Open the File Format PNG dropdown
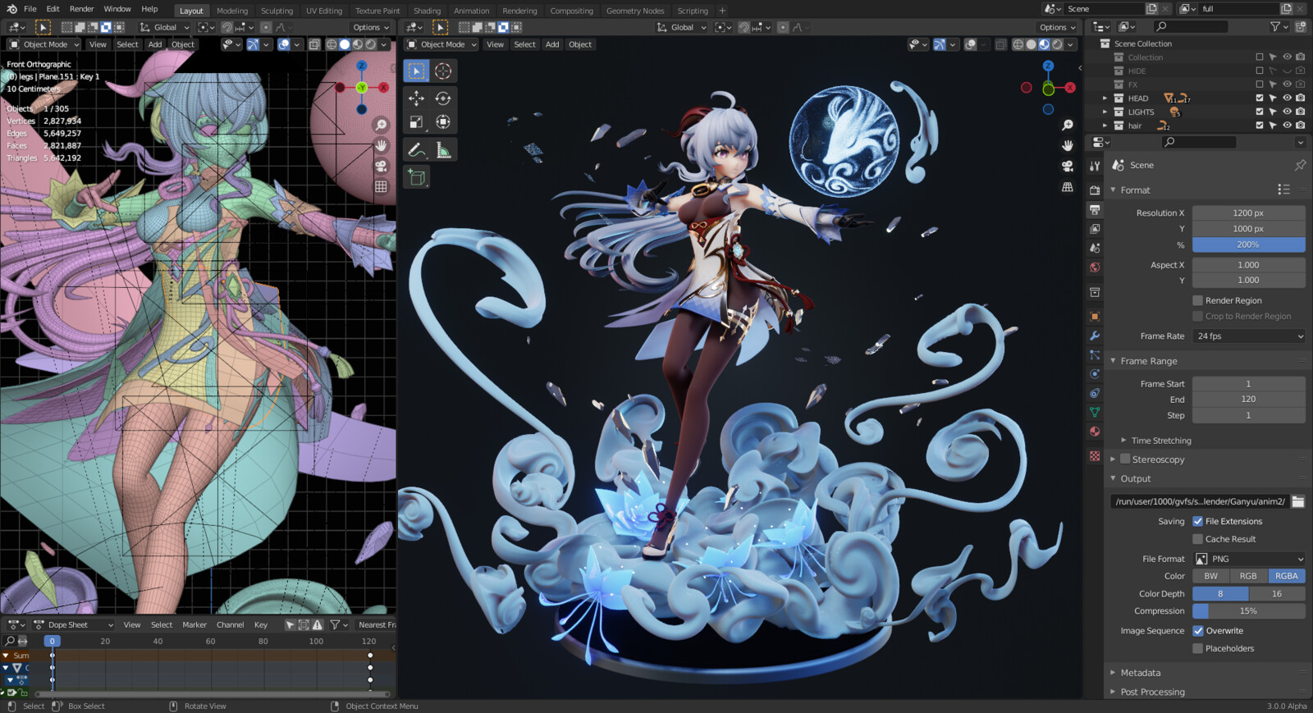Screen dimensions: 1313x713 pos(1249,559)
